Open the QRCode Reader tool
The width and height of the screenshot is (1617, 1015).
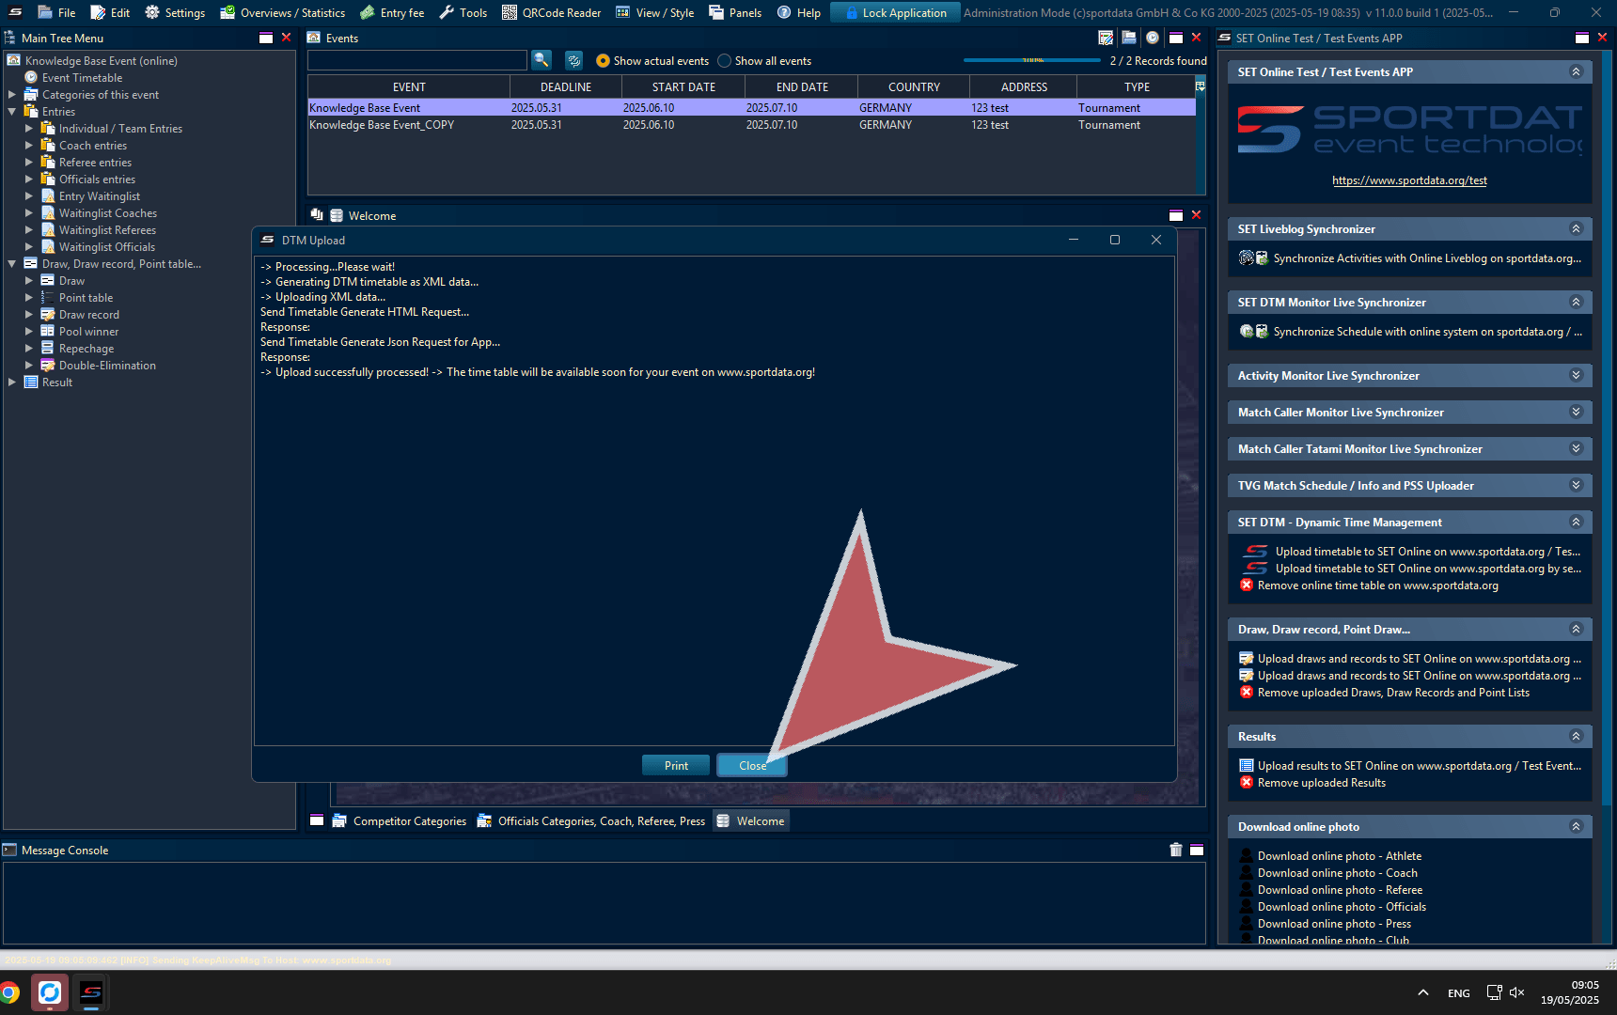click(551, 12)
